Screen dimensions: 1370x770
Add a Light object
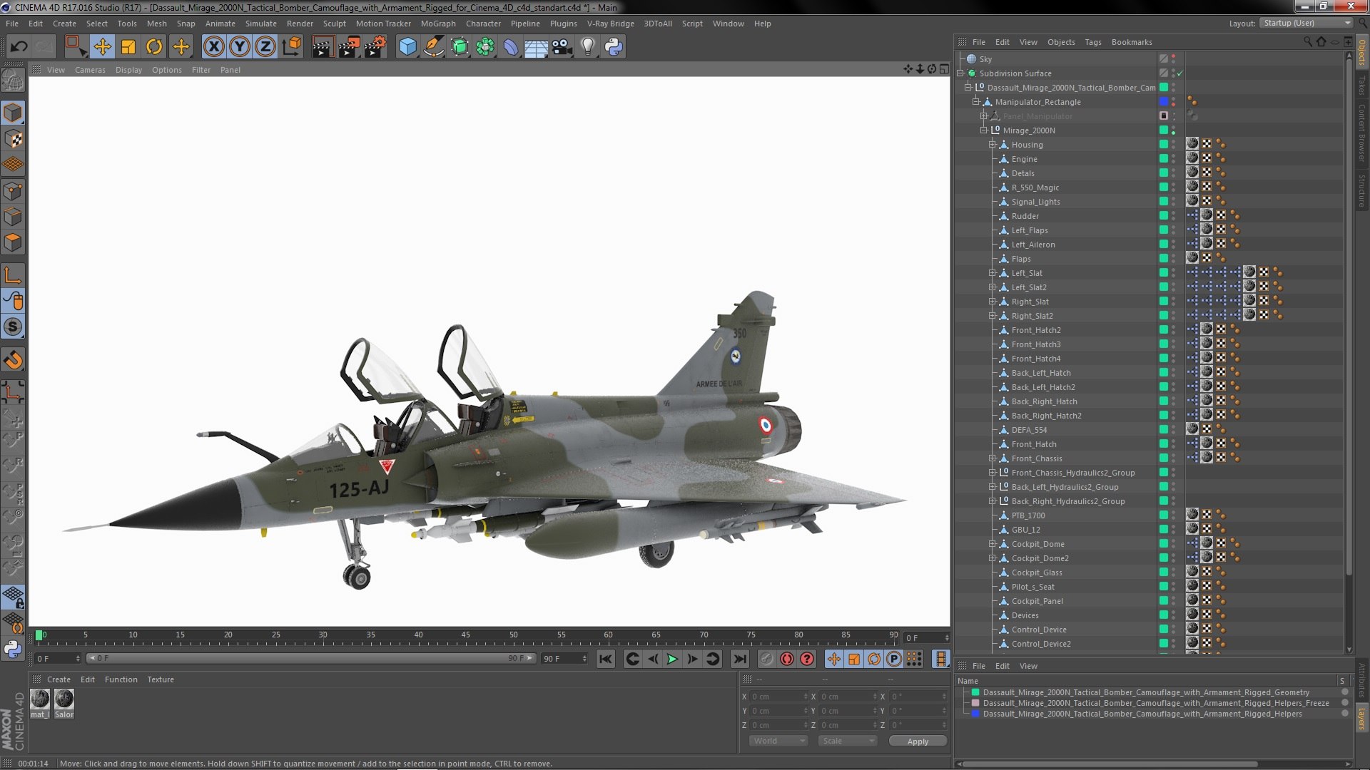[587, 47]
